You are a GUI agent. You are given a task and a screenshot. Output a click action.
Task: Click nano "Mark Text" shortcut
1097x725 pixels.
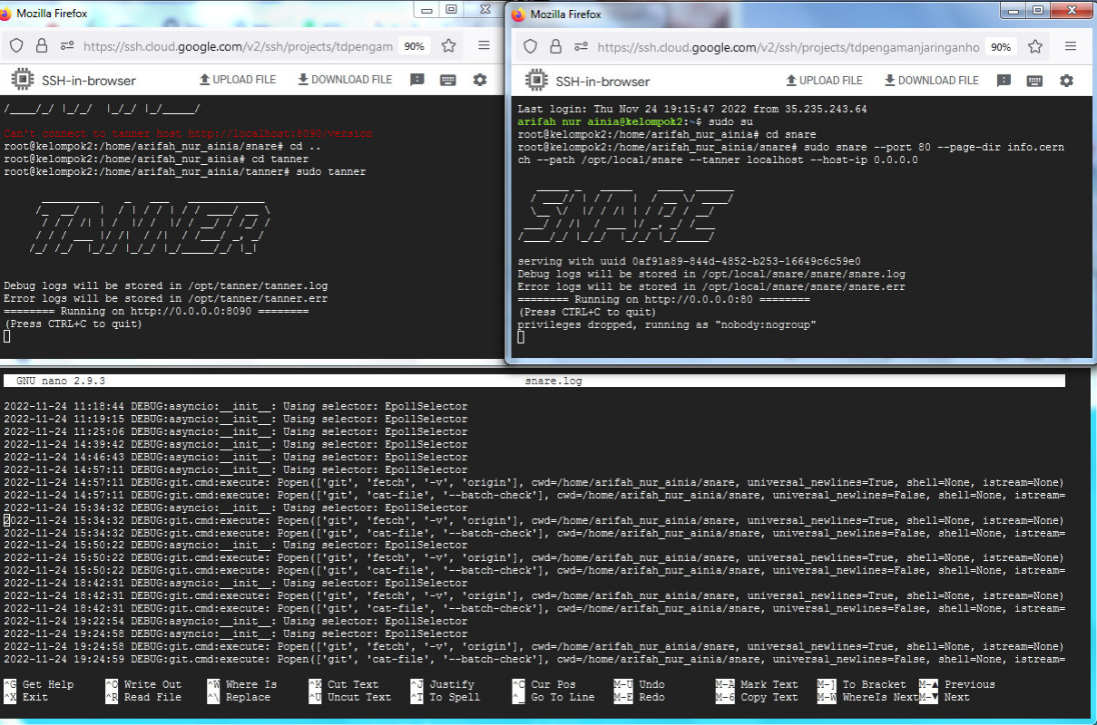point(757,684)
